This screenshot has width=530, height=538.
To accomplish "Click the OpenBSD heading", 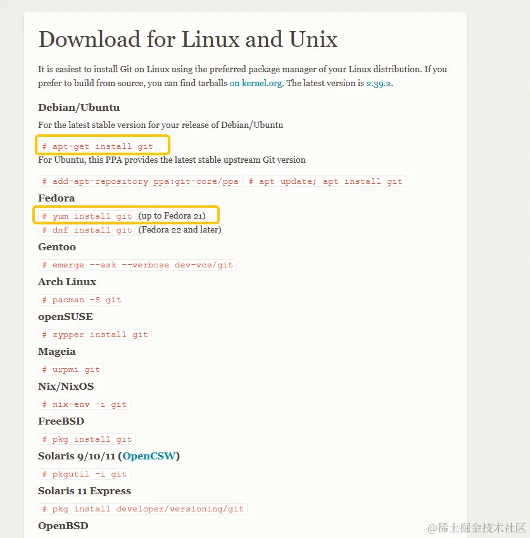I will (63, 526).
